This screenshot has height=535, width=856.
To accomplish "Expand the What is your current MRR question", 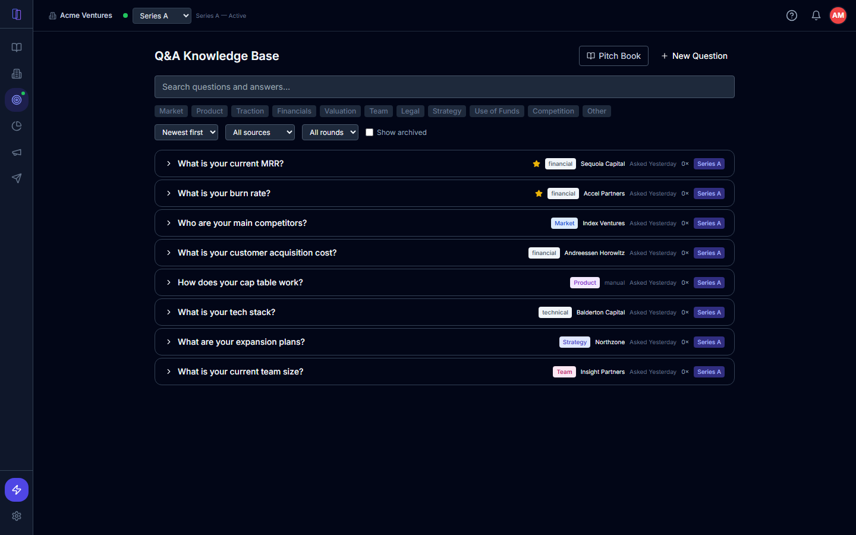I will point(445,163).
